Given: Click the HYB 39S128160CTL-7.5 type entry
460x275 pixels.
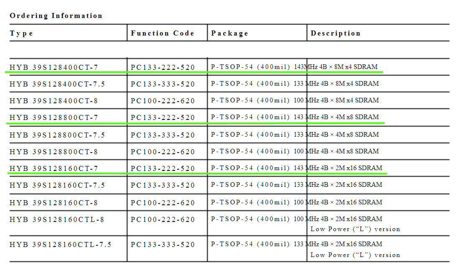Looking at the screenshot, I should 61,244.
